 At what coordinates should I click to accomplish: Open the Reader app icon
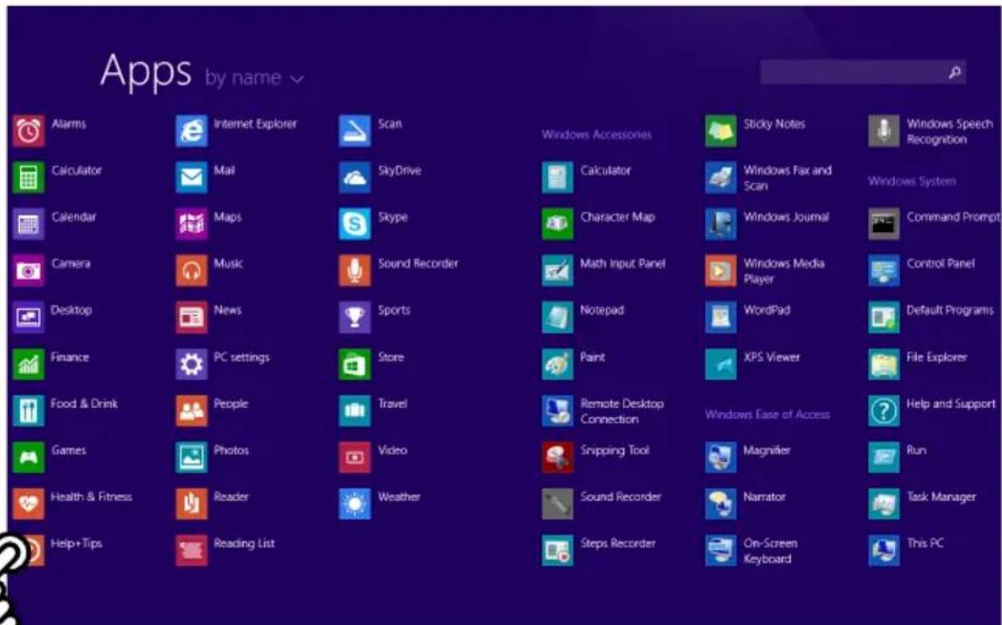[192, 505]
